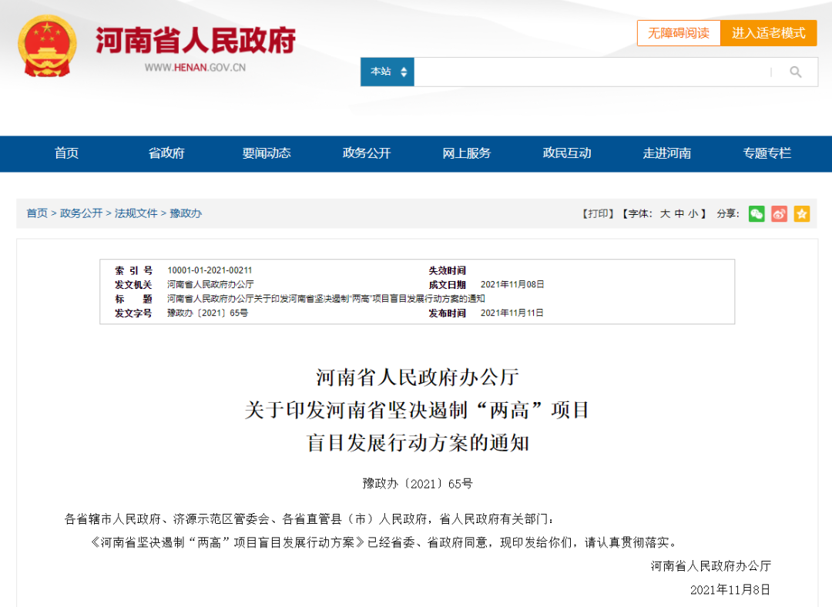Open the 专题专栏 navigation menu
The height and width of the screenshot is (607, 832).
[767, 153]
